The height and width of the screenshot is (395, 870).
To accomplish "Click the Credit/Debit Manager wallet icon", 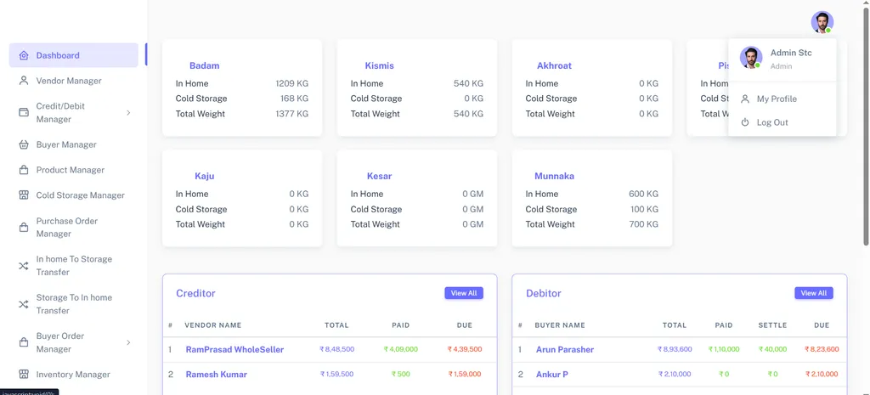I will click(x=23, y=112).
